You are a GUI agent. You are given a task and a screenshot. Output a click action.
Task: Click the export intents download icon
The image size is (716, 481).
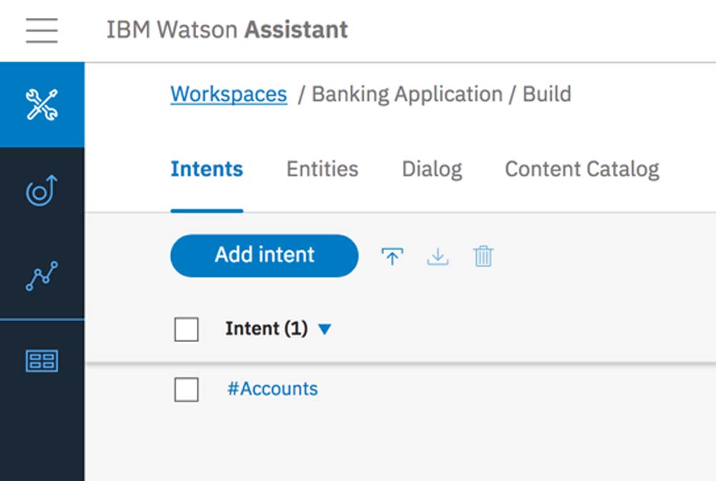pos(437,256)
